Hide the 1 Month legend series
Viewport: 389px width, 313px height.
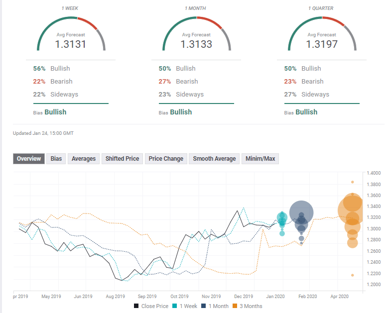[x=216, y=306]
